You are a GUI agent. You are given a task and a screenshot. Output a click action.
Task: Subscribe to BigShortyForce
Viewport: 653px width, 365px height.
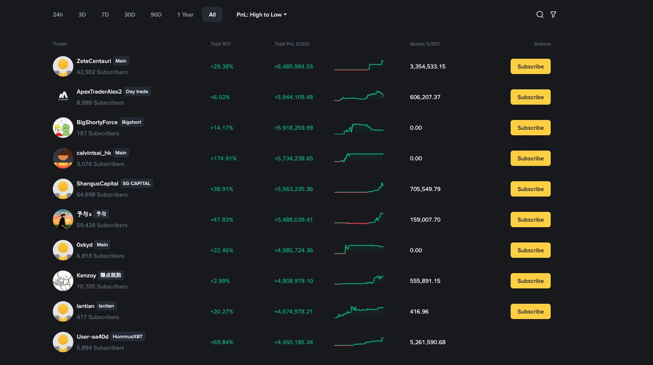point(530,127)
